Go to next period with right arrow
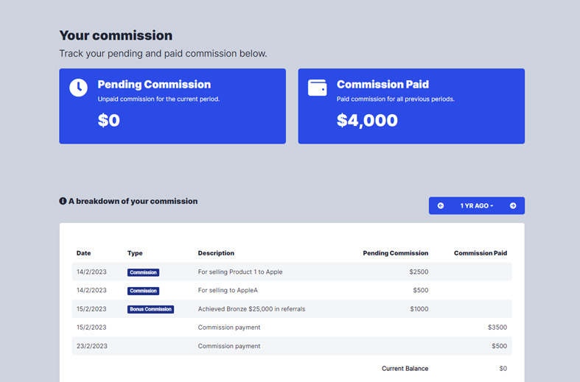Screen dimensions: 580x382 513,206
